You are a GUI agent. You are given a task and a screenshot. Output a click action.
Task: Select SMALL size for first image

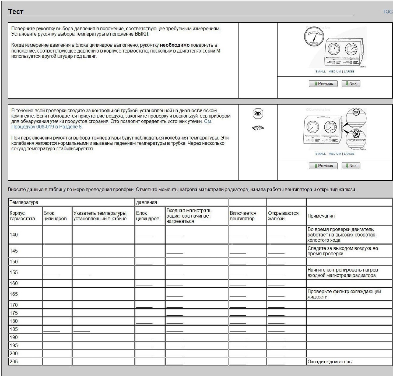[320, 71]
